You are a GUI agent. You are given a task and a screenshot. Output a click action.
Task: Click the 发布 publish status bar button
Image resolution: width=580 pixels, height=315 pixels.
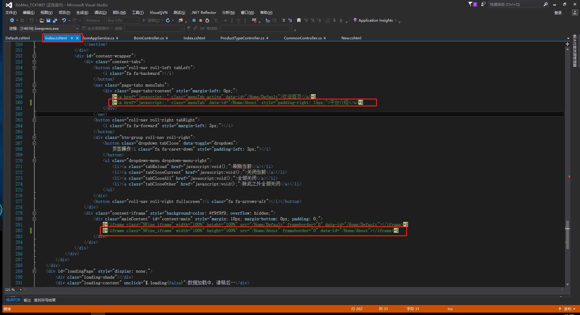[567, 309]
